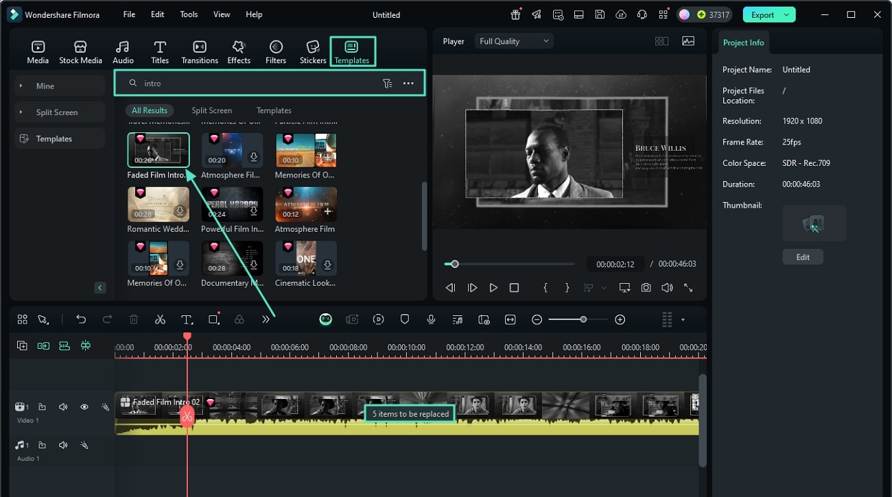Open the File menu
The width and height of the screenshot is (892, 497).
point(129,14)
